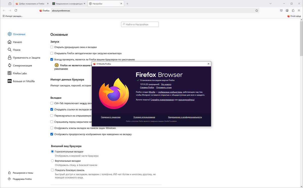This screenshot has height=188, width=303.
Task: Open 'Расширения и темы' link
Action: tap(20, 173)
